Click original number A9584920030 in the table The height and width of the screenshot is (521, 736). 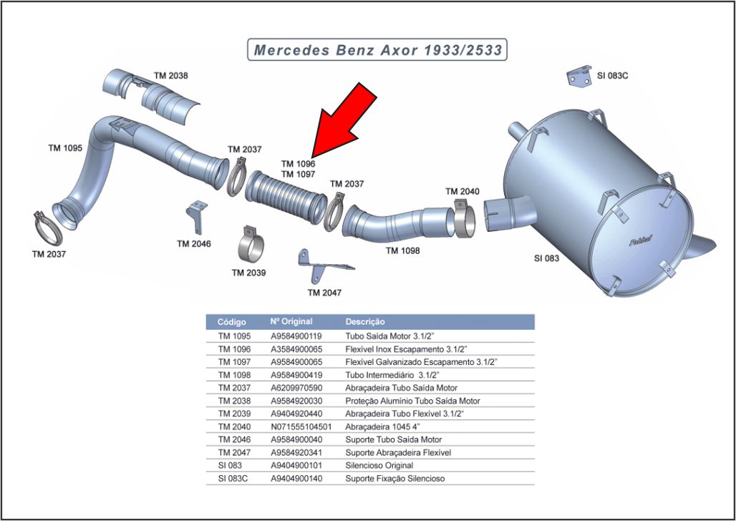tap(296, 401)
